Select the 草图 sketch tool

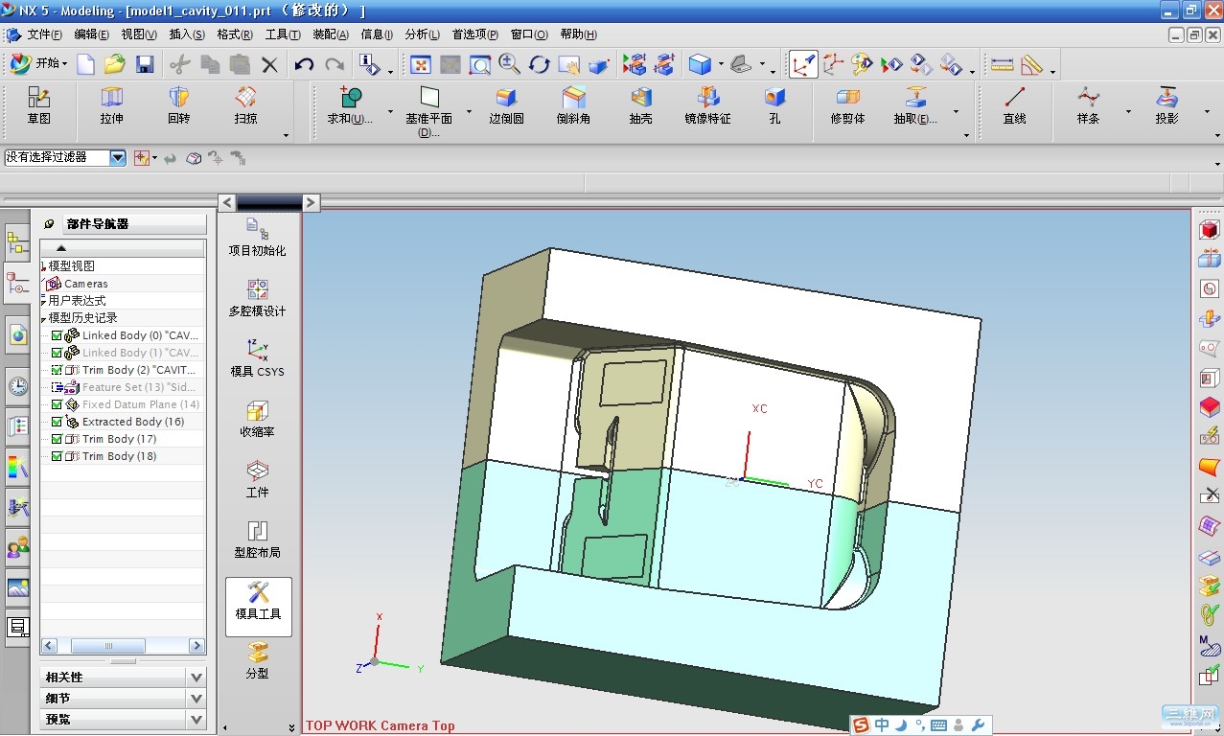coord(38,105)
